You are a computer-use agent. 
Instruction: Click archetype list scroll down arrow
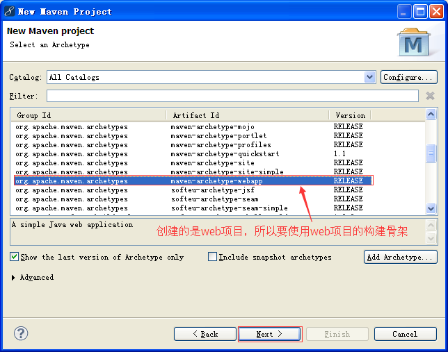pyautogui.click(x=431, y=208)
